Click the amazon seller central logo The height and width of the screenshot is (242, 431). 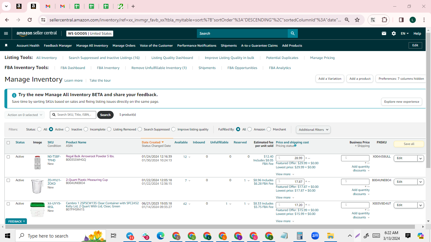(x=37, y=33)
